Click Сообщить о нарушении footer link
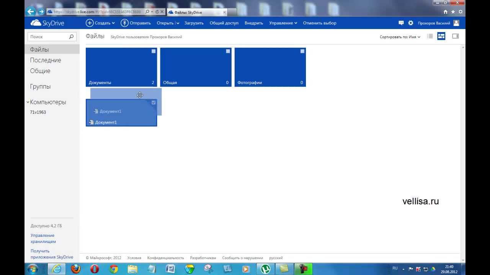 (x=243, y=258)
